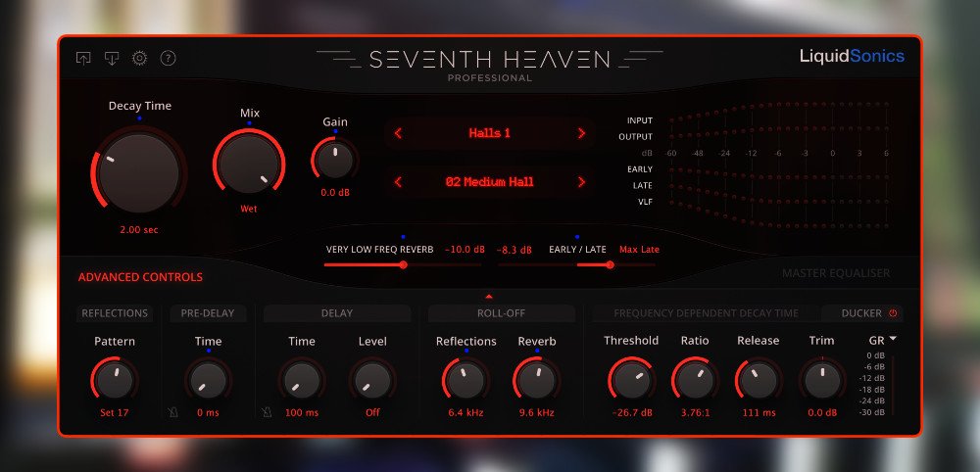Viewport: 980px width, 472px height.
Task: Click the Ducker Ratio knob
Action: pos(695,380)
